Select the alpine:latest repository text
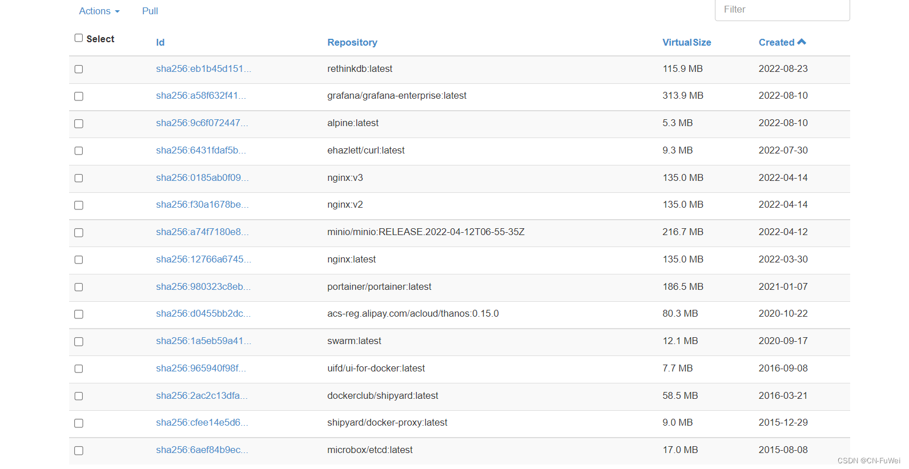Image resolution: width=909 pixels, height=469 pixels. click(x=353, y=123)
